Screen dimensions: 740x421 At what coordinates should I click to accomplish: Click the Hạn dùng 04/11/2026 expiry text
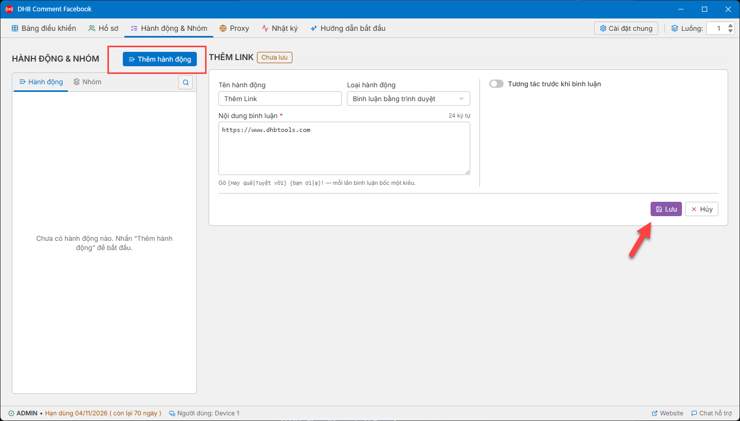tap(103, 413)
